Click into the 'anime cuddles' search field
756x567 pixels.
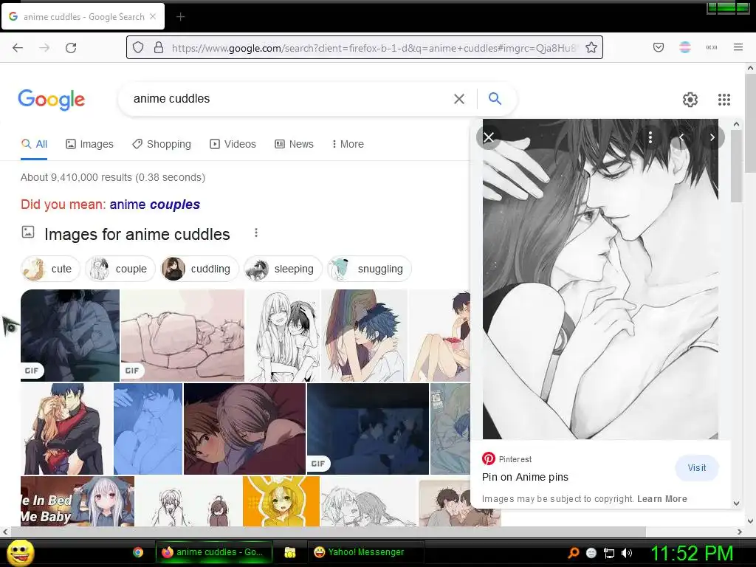tap(289, 99)
